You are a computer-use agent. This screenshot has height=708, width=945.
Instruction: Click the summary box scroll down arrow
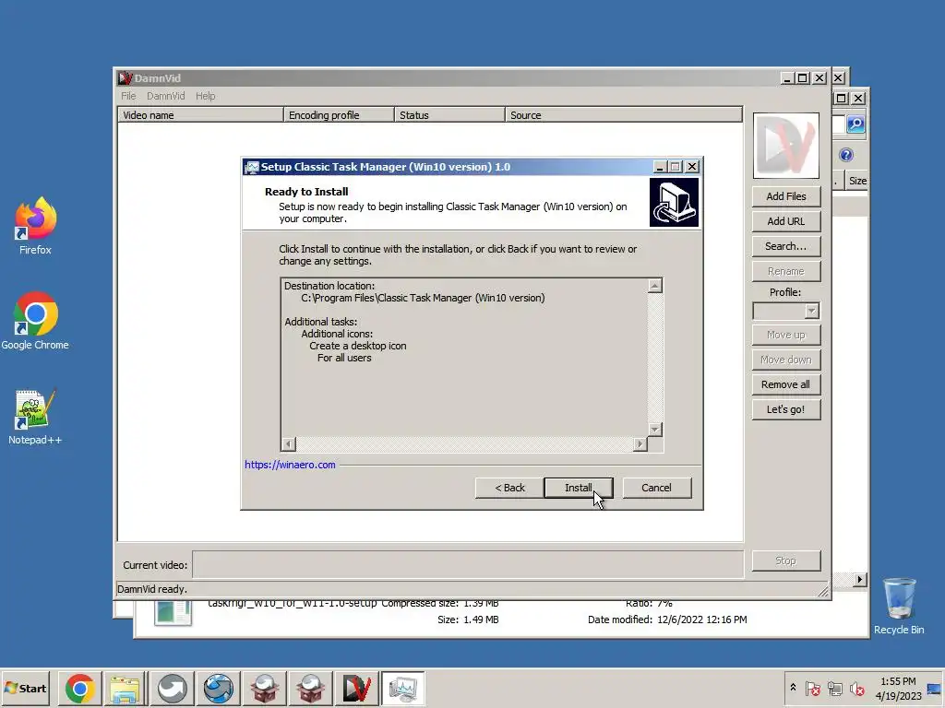(655, 430)
